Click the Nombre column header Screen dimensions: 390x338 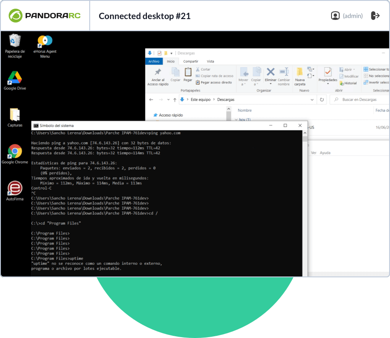[244, 110]
